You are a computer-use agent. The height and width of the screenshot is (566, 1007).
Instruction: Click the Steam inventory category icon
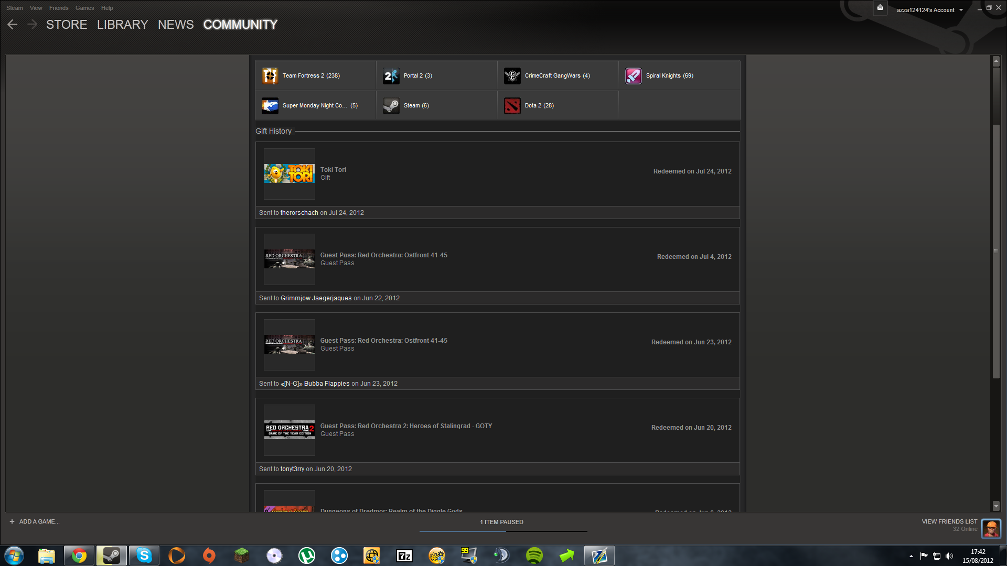(x=391, y=106)
